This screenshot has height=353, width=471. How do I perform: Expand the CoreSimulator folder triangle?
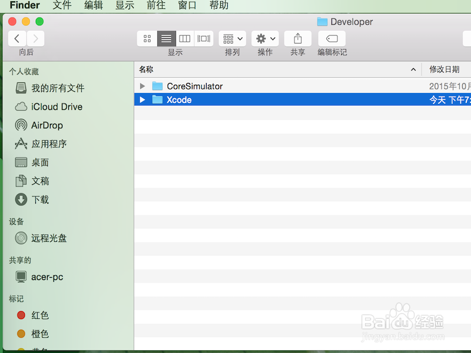pos(142,86)
